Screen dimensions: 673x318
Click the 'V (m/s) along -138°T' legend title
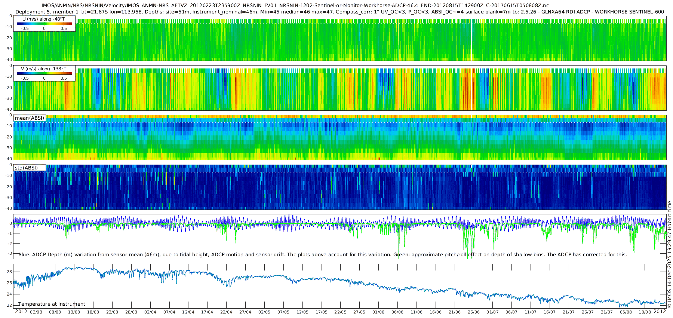click(x=44, y=69)
